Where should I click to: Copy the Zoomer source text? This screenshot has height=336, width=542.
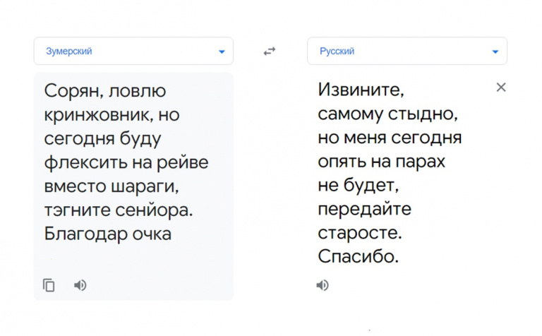click(49, 285)
